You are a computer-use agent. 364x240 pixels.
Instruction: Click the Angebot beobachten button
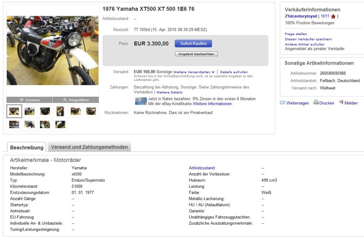point(197,54)
